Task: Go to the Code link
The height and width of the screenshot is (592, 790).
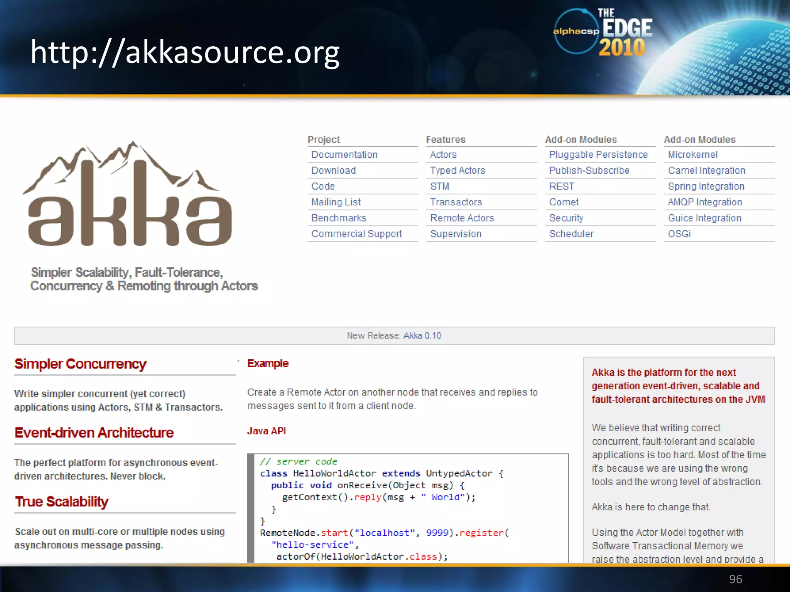Action: click(x=323, y=186)
